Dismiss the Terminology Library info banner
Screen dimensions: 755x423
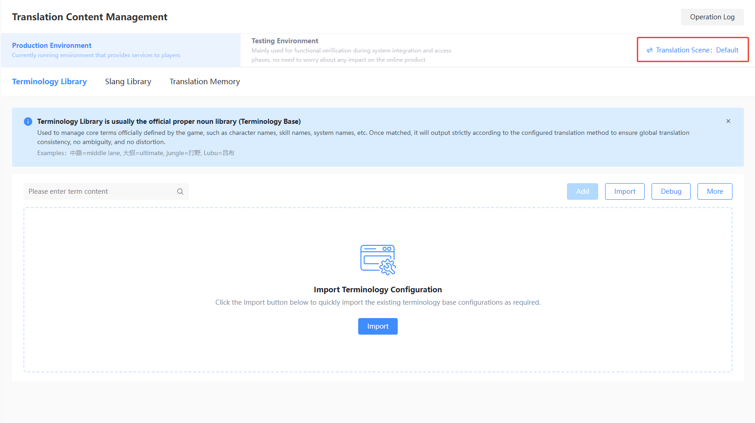[728, 121]
